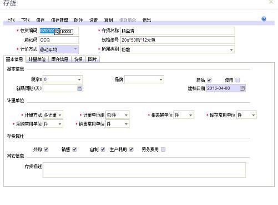Viewport: 278px width, 205px height.
Task: Open the 计价方式 dropdown
Action: (75, 49)
